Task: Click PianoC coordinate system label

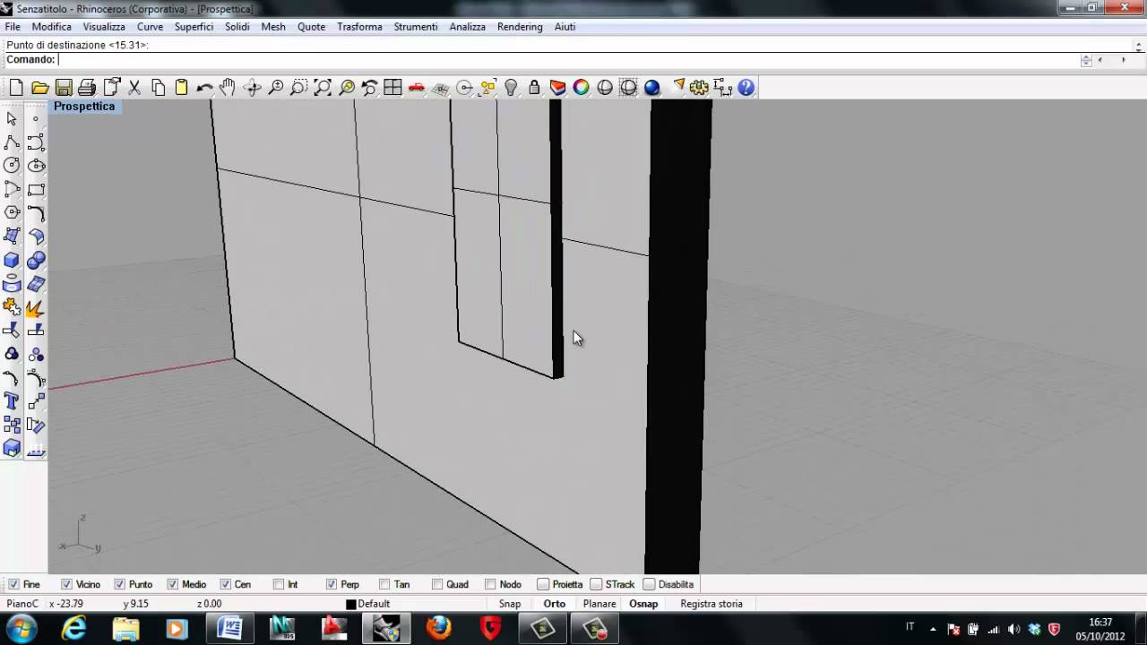Action: 22,604
